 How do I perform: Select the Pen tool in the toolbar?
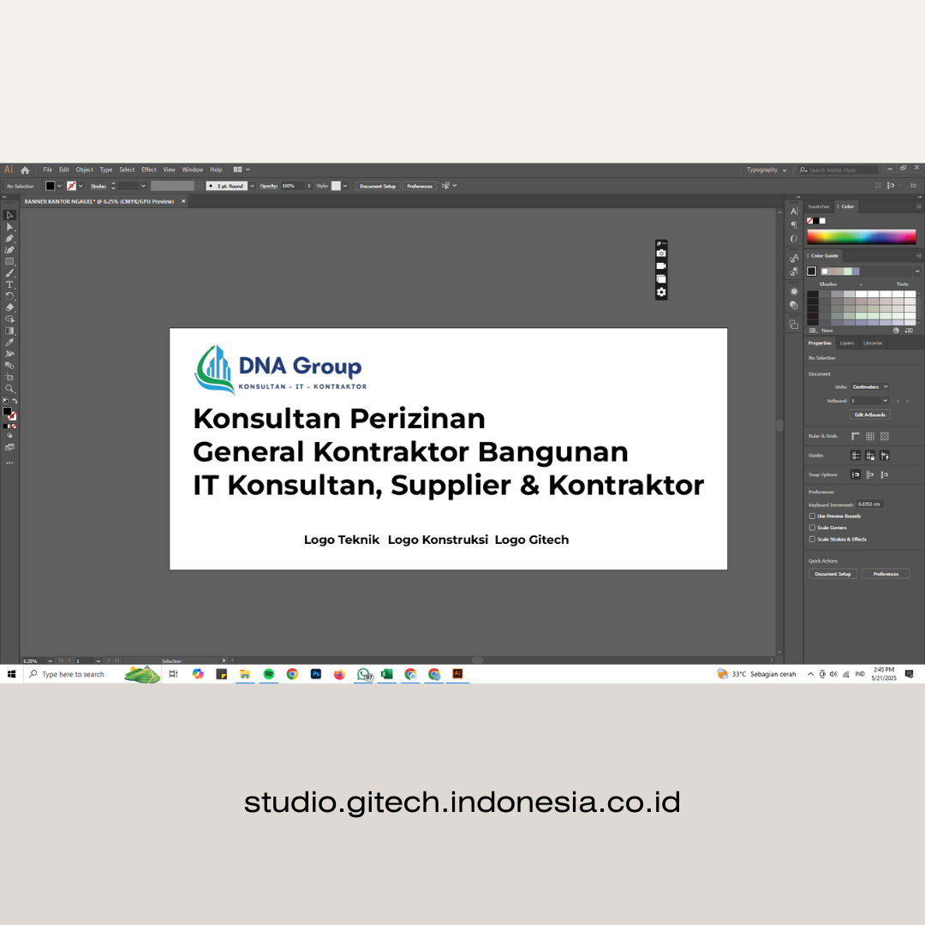[x=10, y=238]
